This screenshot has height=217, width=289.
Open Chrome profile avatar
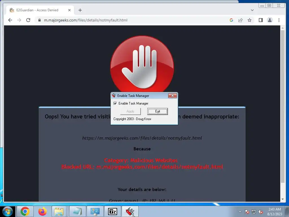tap(270, 20)
